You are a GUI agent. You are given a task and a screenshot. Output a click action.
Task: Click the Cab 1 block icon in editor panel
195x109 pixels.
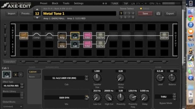pos(7,74)
